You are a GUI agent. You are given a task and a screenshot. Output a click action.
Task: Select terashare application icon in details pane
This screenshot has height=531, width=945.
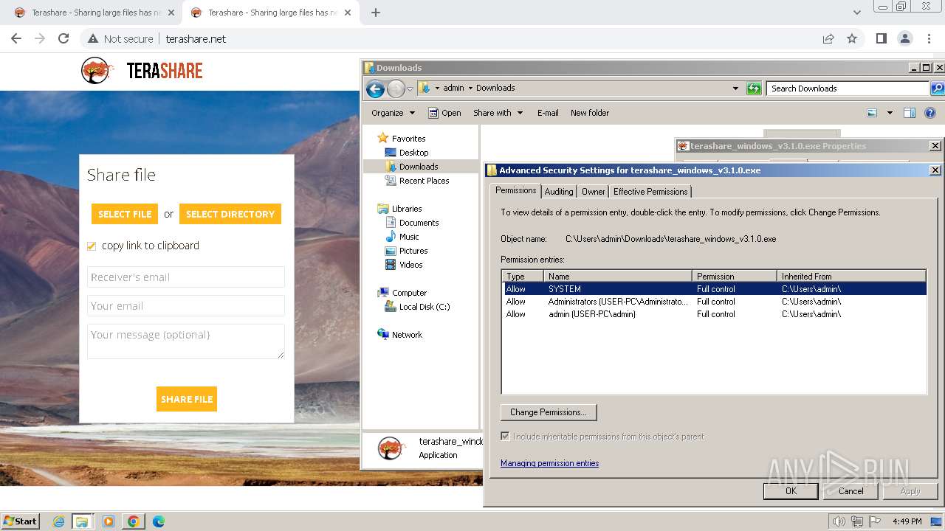[391, 448]
